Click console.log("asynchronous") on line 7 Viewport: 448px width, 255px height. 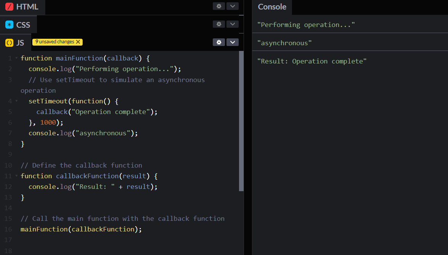click(83, 133)
